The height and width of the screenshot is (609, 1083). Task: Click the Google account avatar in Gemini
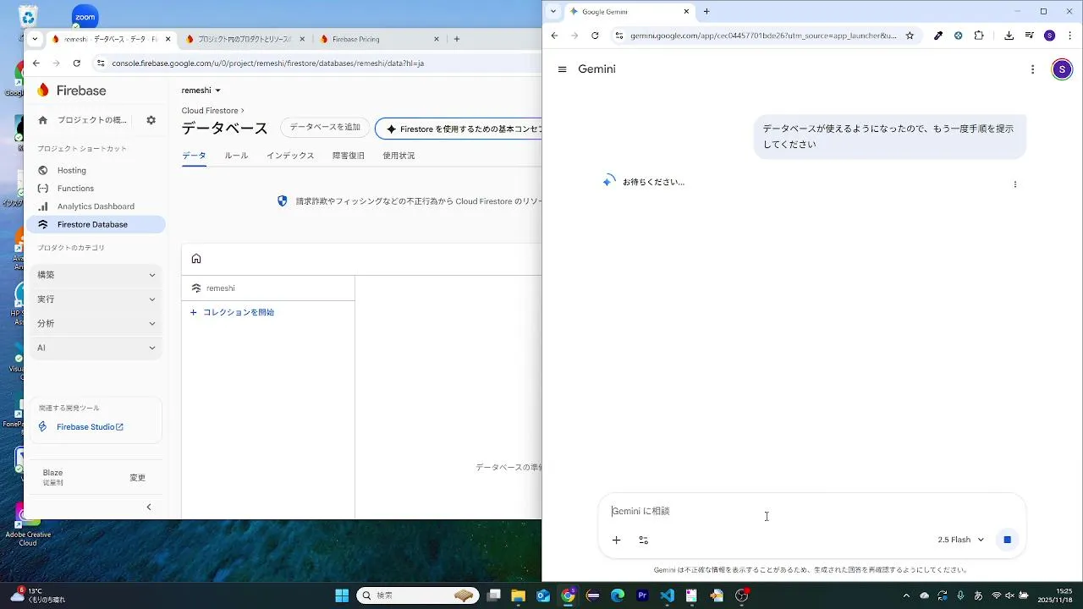[1062, 69]
